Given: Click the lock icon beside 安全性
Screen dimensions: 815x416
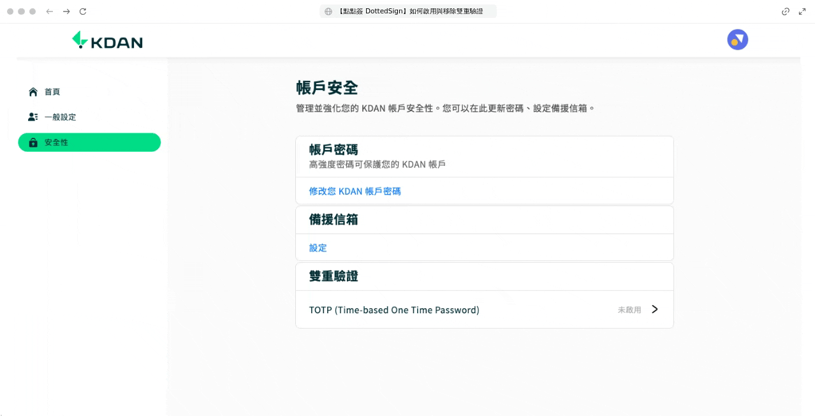Looking at the screenshot, I should [x=33, y=142].
